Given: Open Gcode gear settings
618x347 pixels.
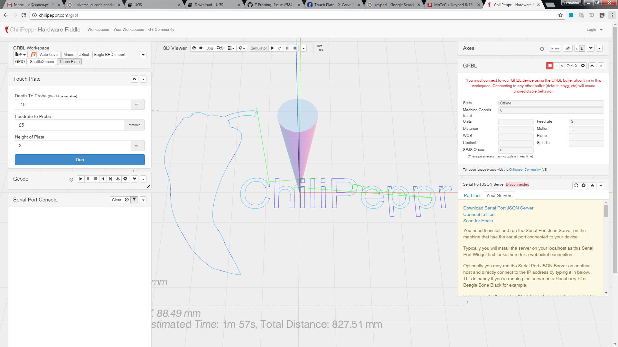Looking at the screenshot, I should [125, 179].
